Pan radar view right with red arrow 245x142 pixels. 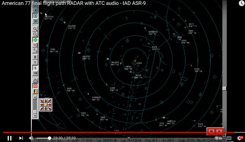pyautogui.click(x=50, y=105)
